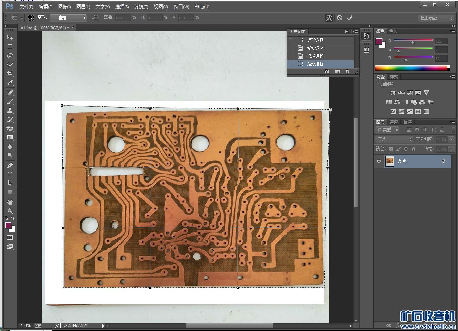Select the Hand tool
Viewport: 458px width, 331px height.
[x=10, y=202]
